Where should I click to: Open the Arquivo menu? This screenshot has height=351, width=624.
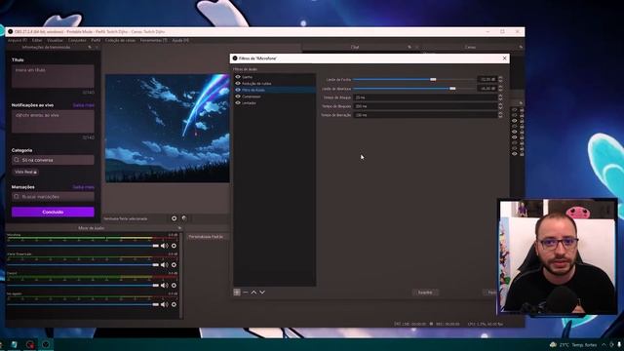point(18,40)
